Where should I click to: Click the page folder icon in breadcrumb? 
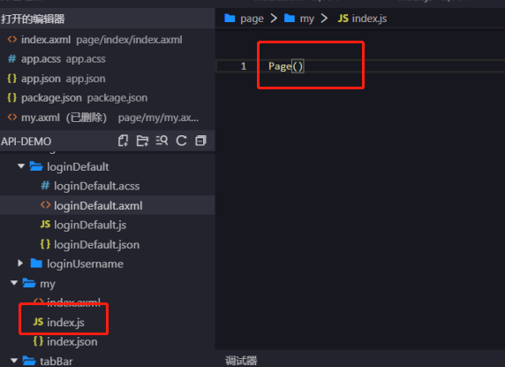pyautogui.click(x=230, y=18)
